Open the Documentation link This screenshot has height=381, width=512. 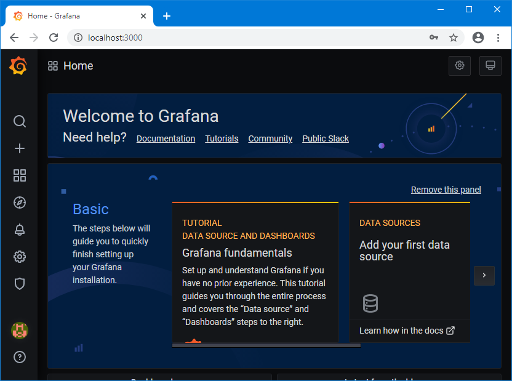pyautogui.click(x=166, y=138)
